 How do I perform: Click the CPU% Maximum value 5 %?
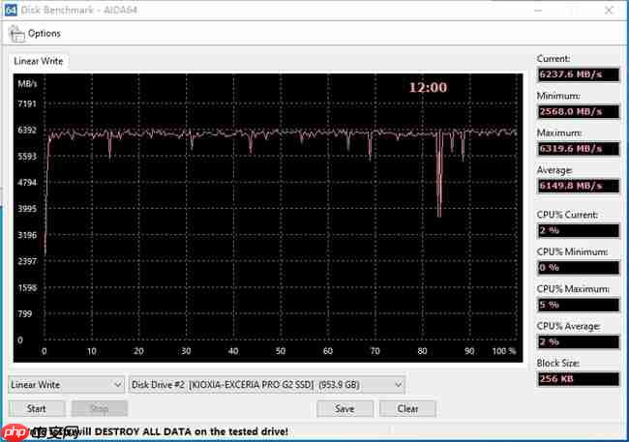click(x=579, y=305)
